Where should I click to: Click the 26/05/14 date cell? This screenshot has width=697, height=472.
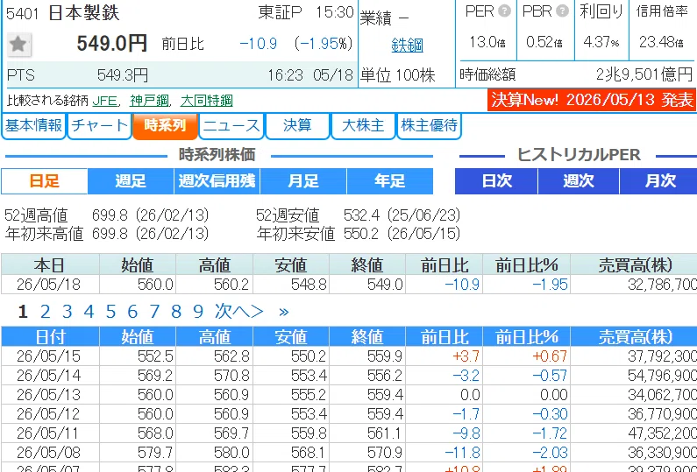tap(49, 376)
